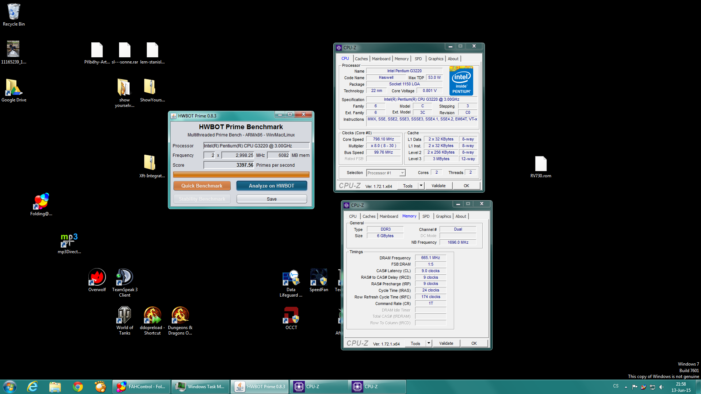The height and width of the screenshot is (394, 701).
Task: Launch the SpeedFan desktop shortcut
Action: click(319, 280)
